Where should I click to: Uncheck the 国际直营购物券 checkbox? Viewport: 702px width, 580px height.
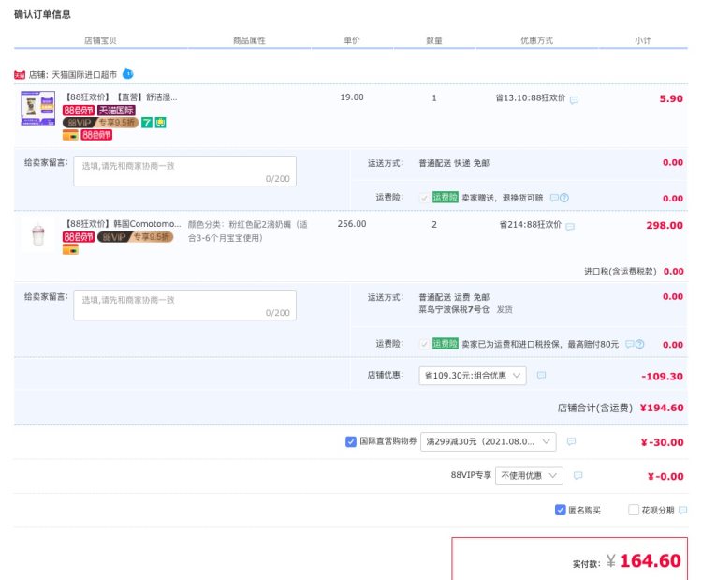[351, 441]
